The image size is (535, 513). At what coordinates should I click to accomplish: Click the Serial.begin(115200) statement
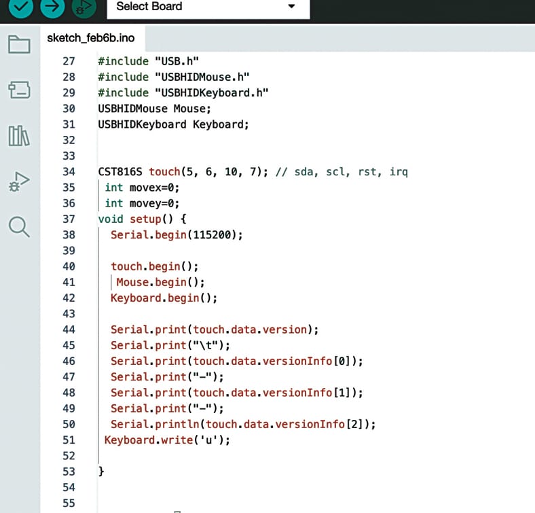click(x=177, y=234)
